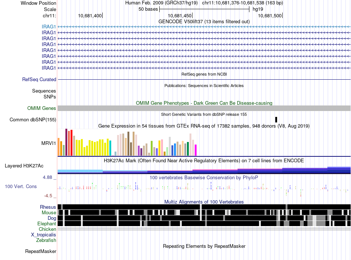Click the Dog species label

click(x=52, y=218)
